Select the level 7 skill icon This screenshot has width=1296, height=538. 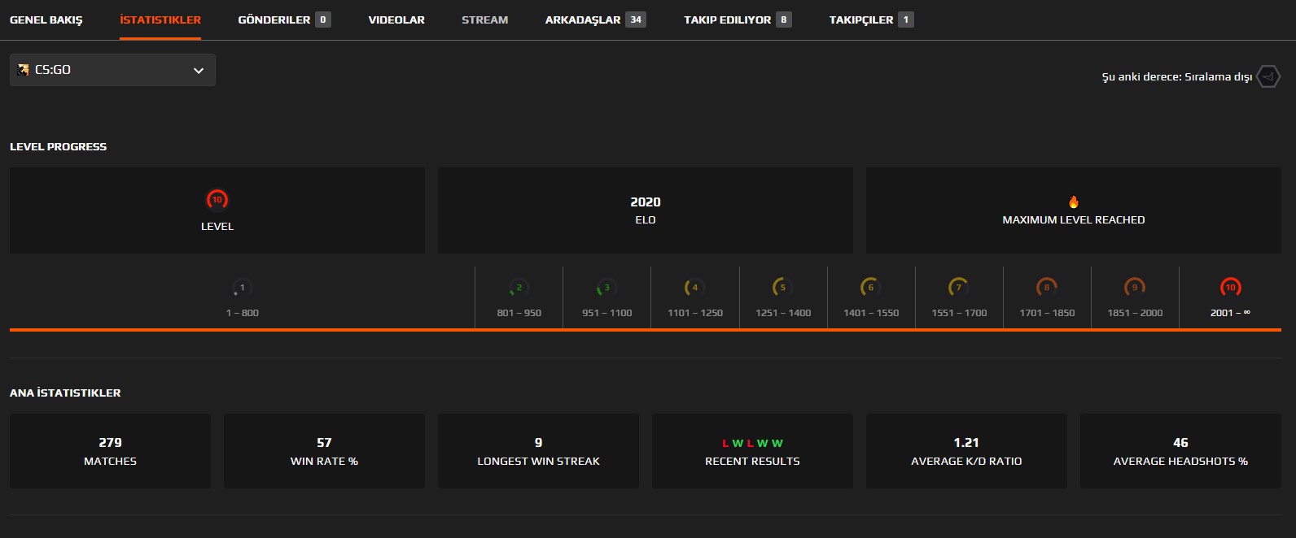coord(958,288)
